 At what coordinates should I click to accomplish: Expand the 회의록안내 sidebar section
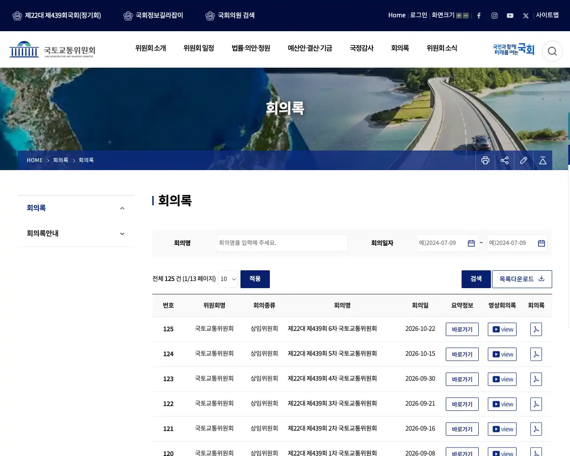pyautogui.click(x=122, y=234)
